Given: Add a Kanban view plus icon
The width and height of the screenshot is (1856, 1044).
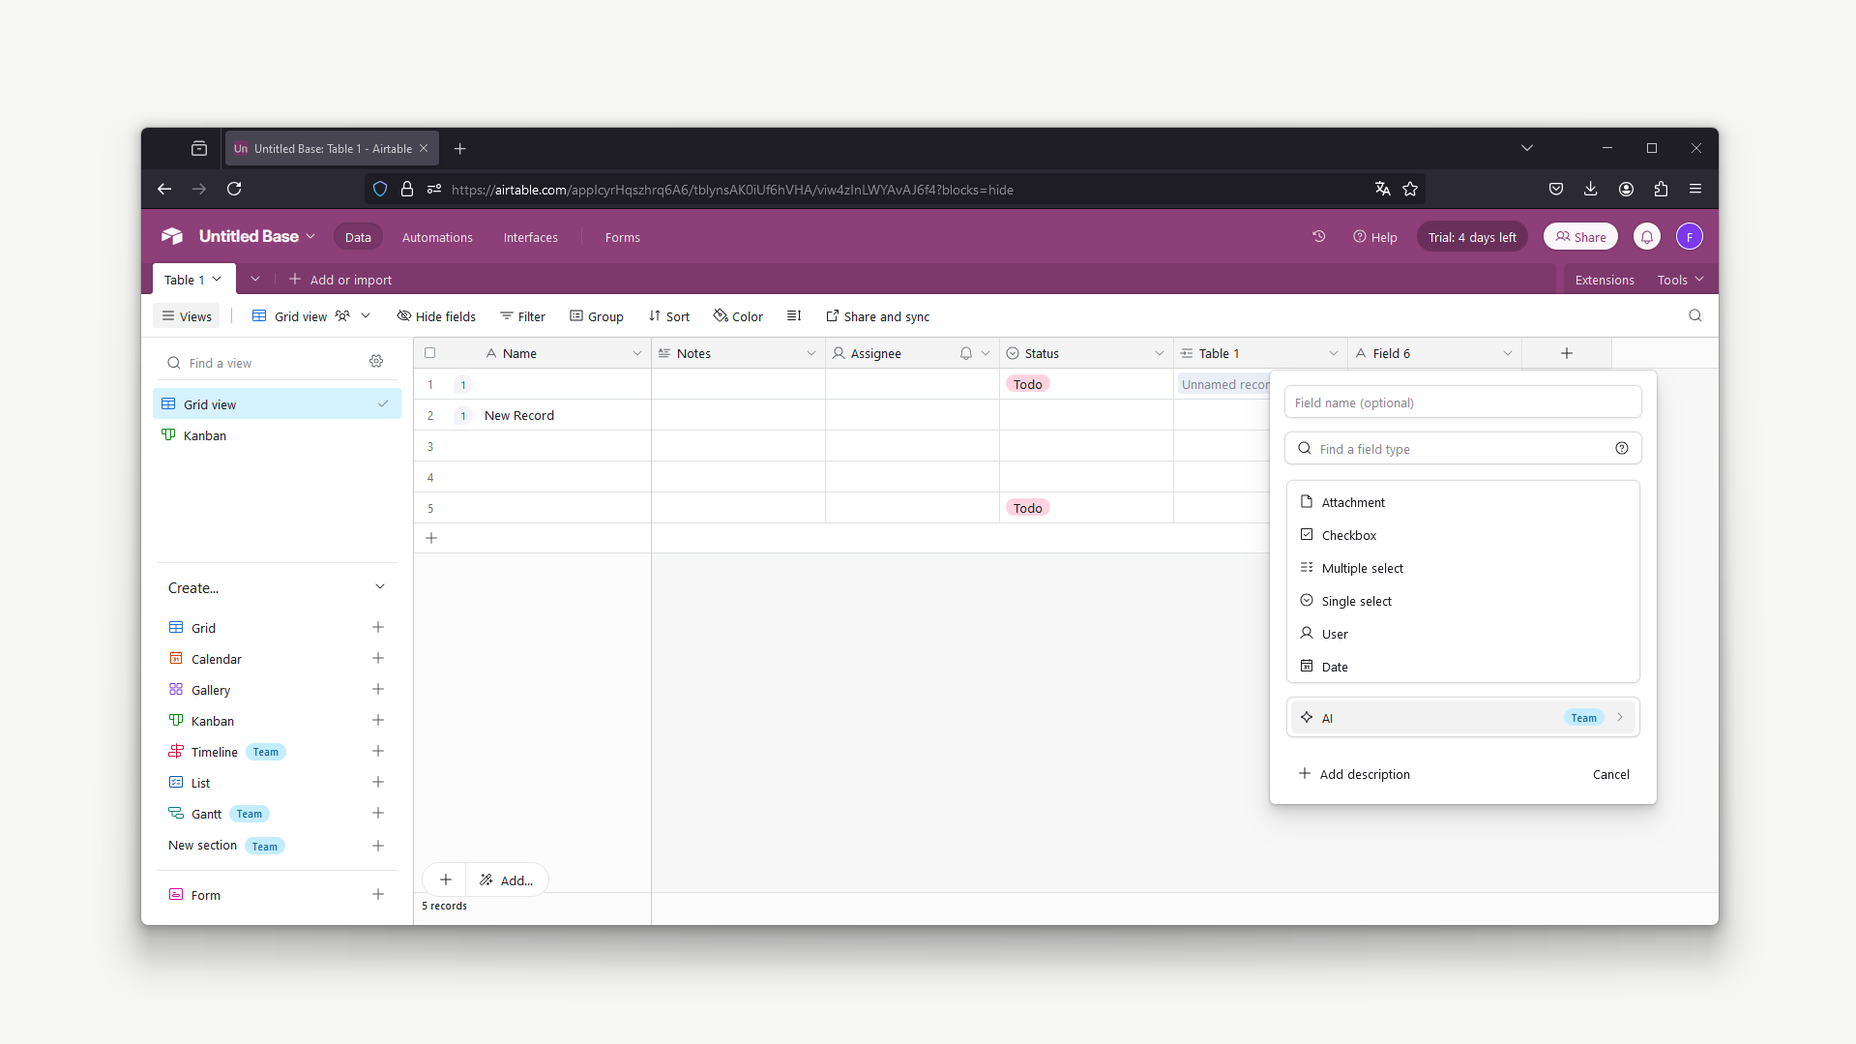Looking at the screenshot, I should click(378, 720).
